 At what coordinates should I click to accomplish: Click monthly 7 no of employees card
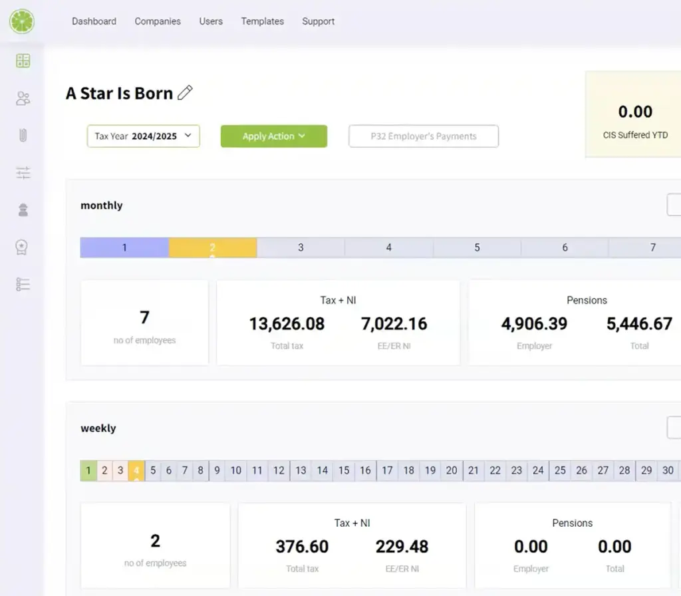pyautogui.click(x=144, y=323)
